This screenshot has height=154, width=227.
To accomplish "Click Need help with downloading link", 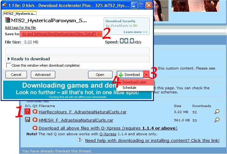I will [x=152, y=140].
